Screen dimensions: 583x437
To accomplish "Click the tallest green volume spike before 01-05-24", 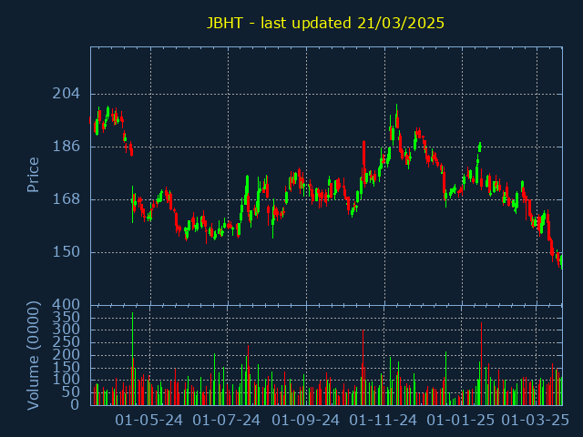I will coord(132,359).
